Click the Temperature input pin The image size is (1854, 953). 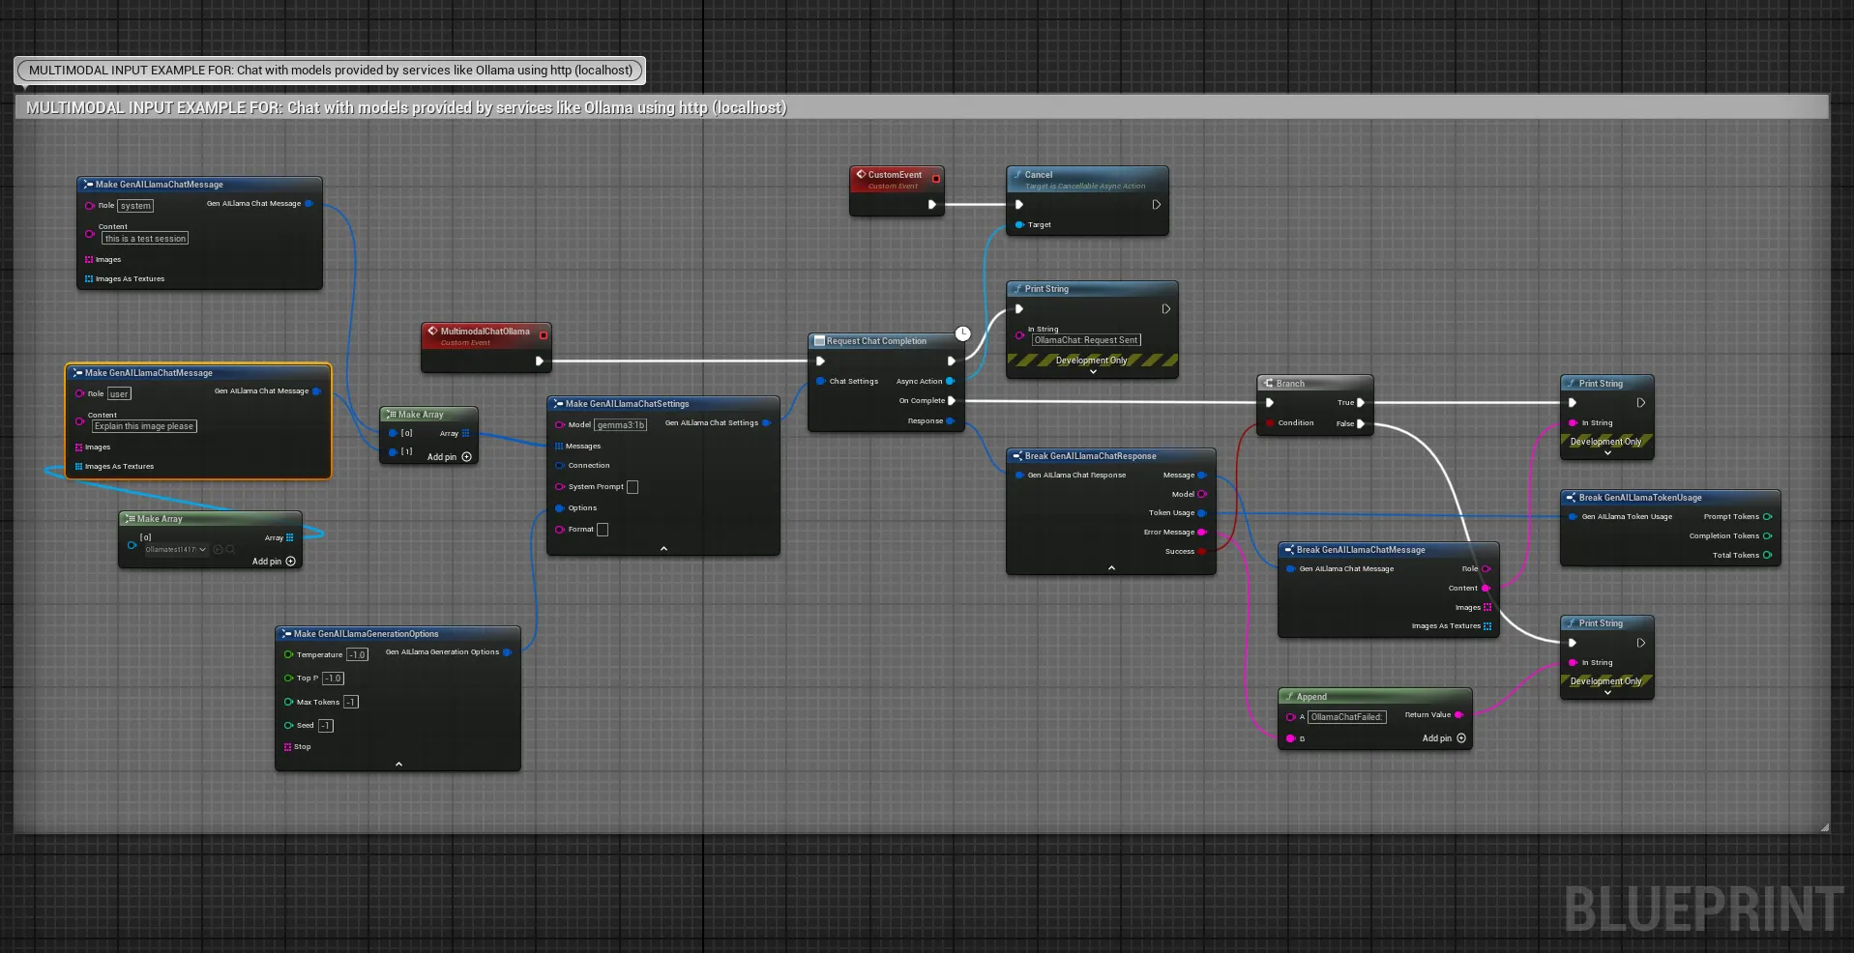pyautogui.click(x=288, y=655)
